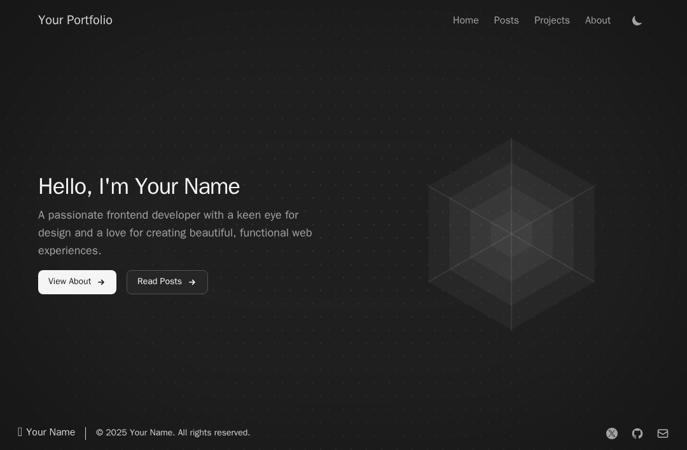Toggle the dark mode moon icon
This screenshot has width=687, height=450.
point(637,21)
